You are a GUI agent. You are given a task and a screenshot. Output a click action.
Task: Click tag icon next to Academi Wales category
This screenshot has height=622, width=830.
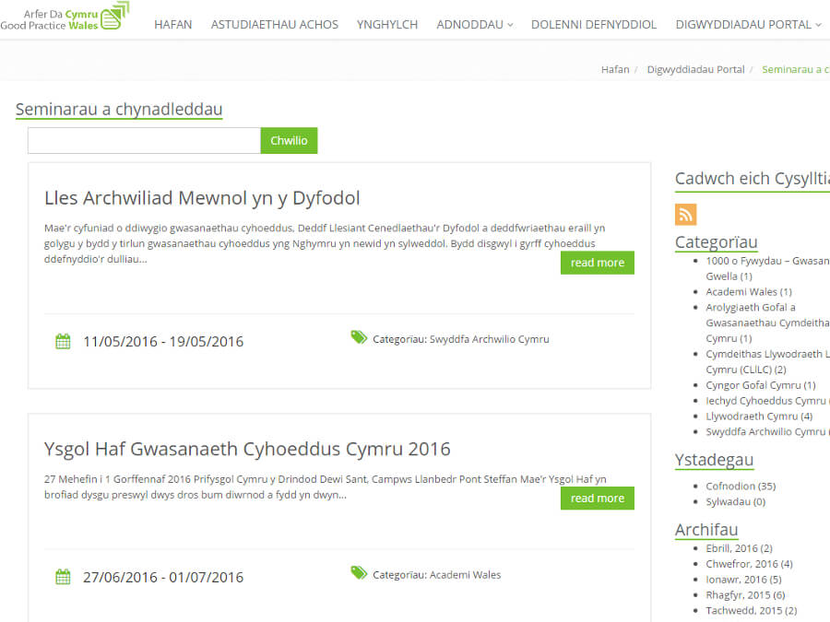(x=359, y=573)
